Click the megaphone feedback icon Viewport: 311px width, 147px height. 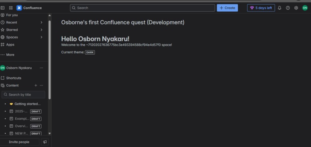(45, 142)
